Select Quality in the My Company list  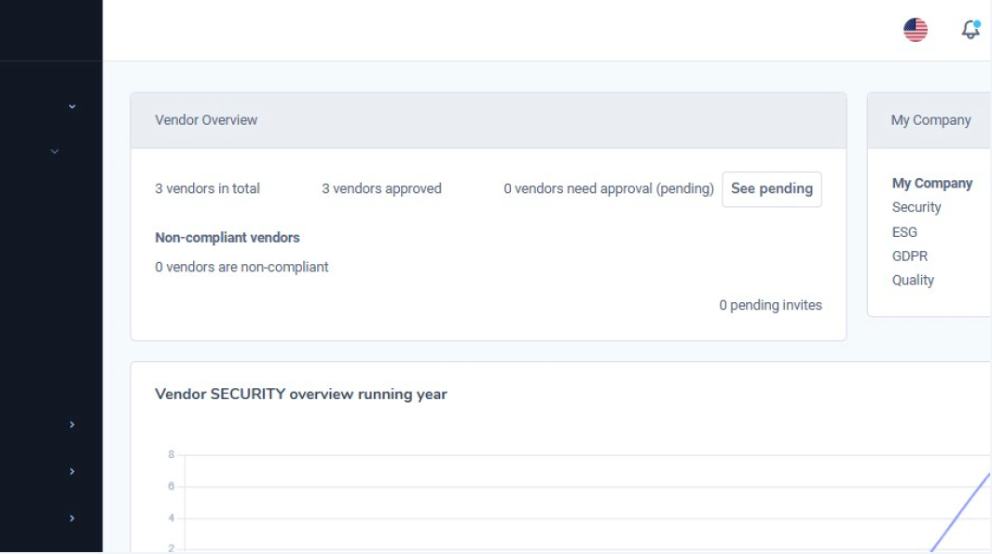click(913, 281)
